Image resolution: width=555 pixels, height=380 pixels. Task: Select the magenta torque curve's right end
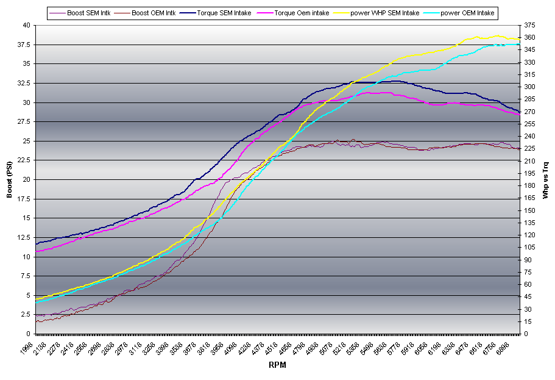point(518,115)
